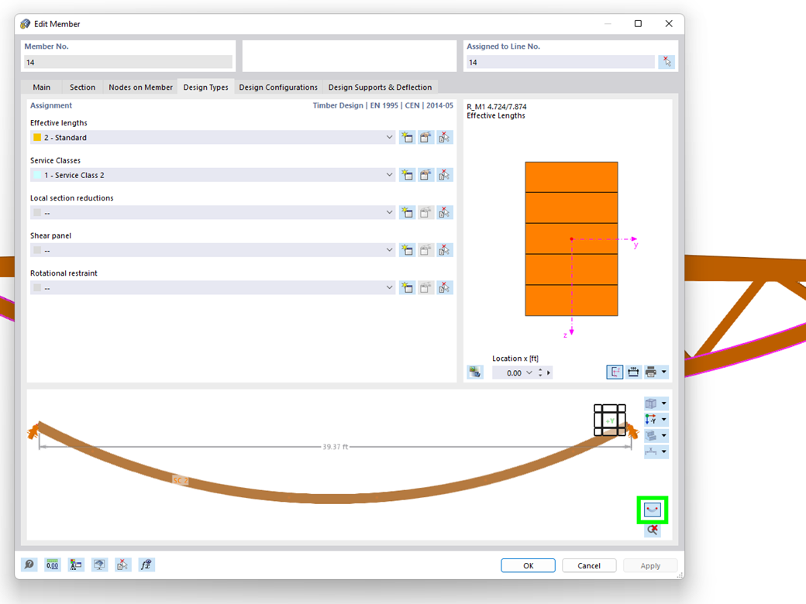Toggle the highlighted background color option
Image resolution: width=806 pixels, height=604 pixels.
tap(652, 510)
